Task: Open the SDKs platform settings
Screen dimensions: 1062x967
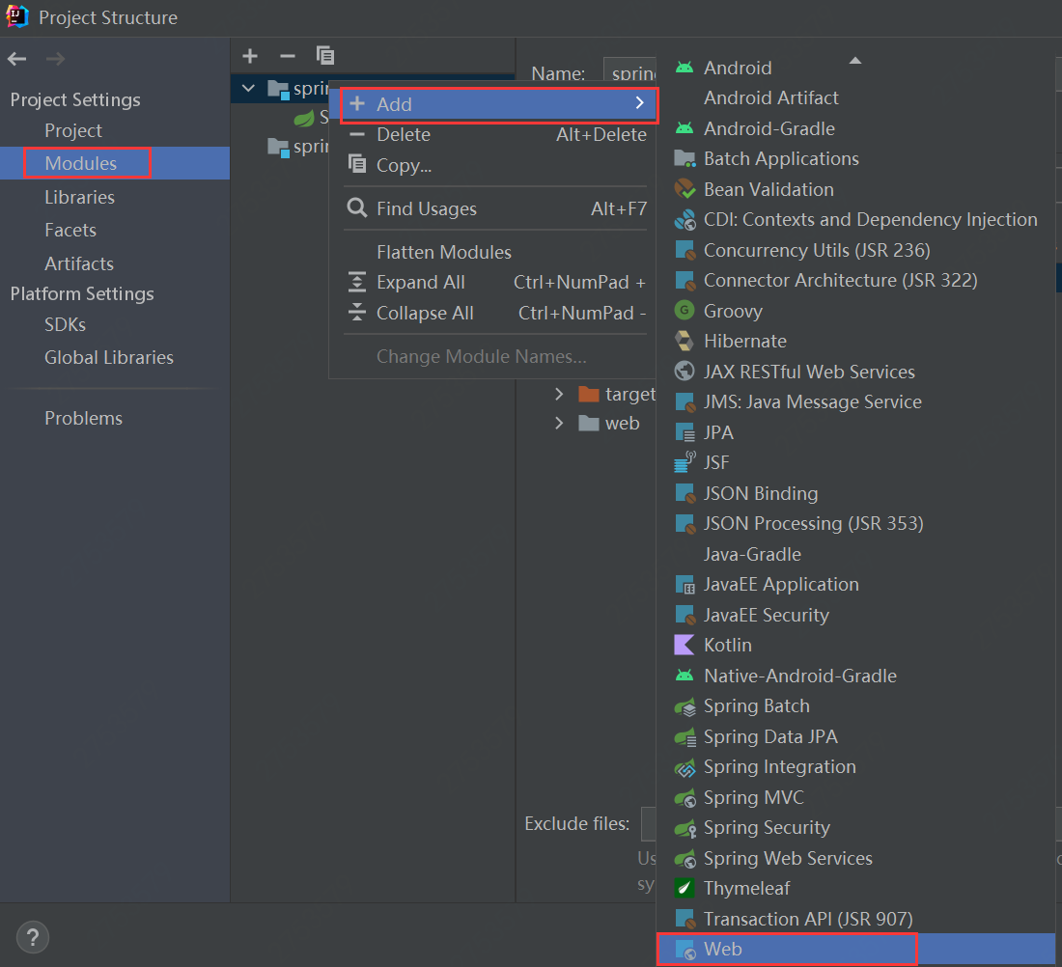Action: [65, 324]
